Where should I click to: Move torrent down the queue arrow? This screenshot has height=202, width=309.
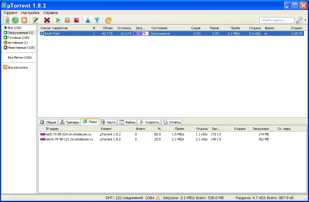point(97,20)
